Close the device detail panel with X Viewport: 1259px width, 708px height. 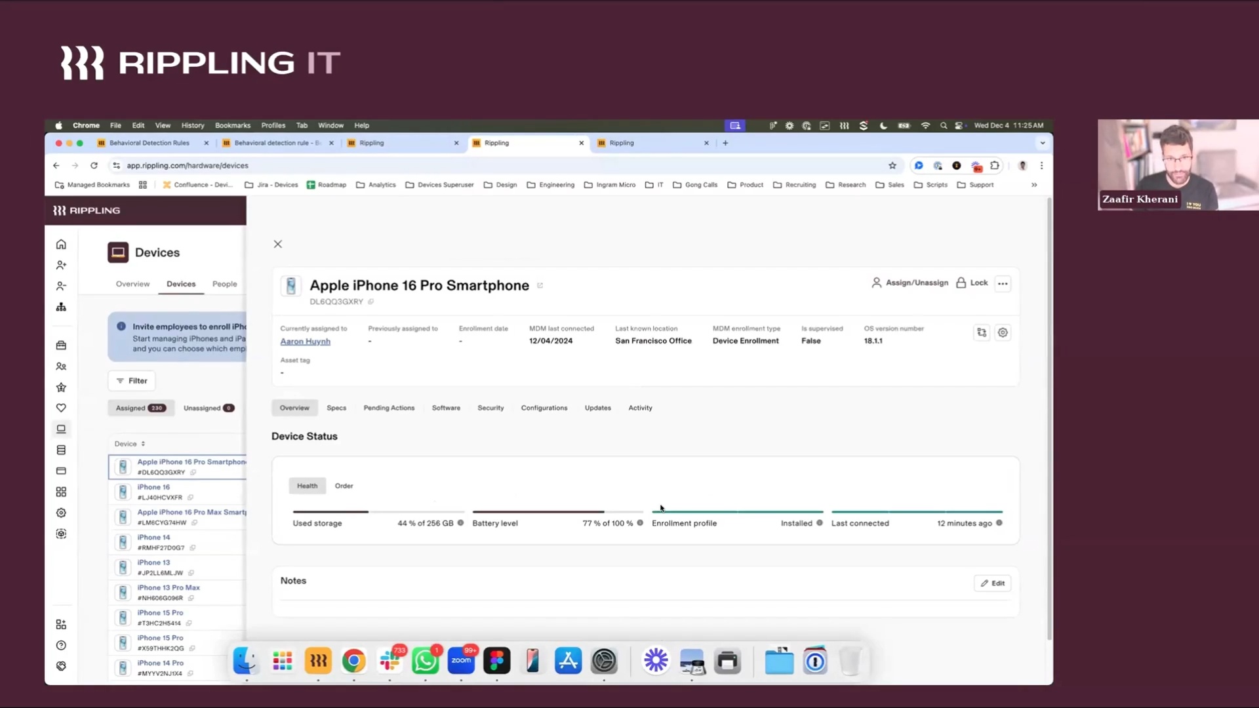click(278, 245)
